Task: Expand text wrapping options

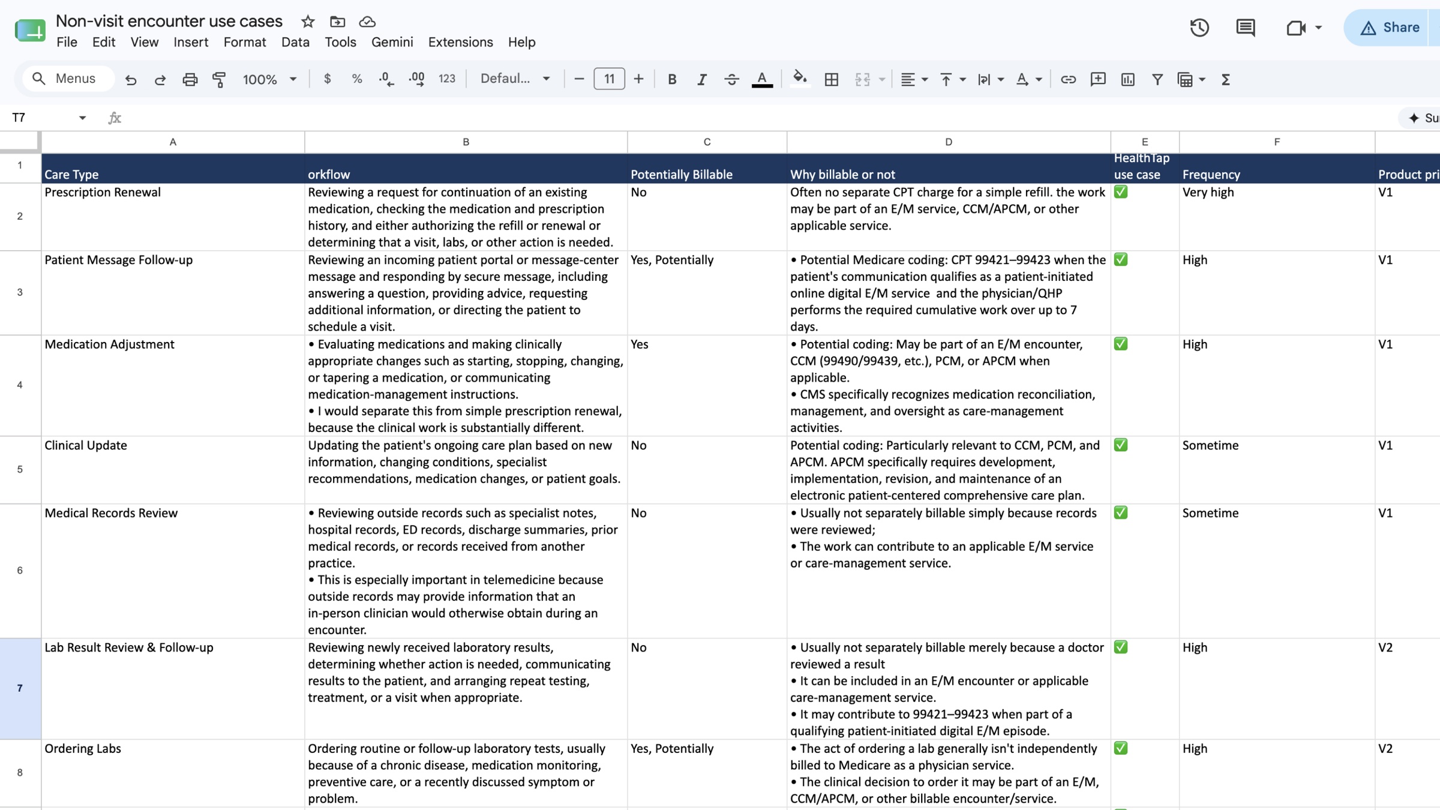Action: pyautogui.click(x=1000, y=79)
